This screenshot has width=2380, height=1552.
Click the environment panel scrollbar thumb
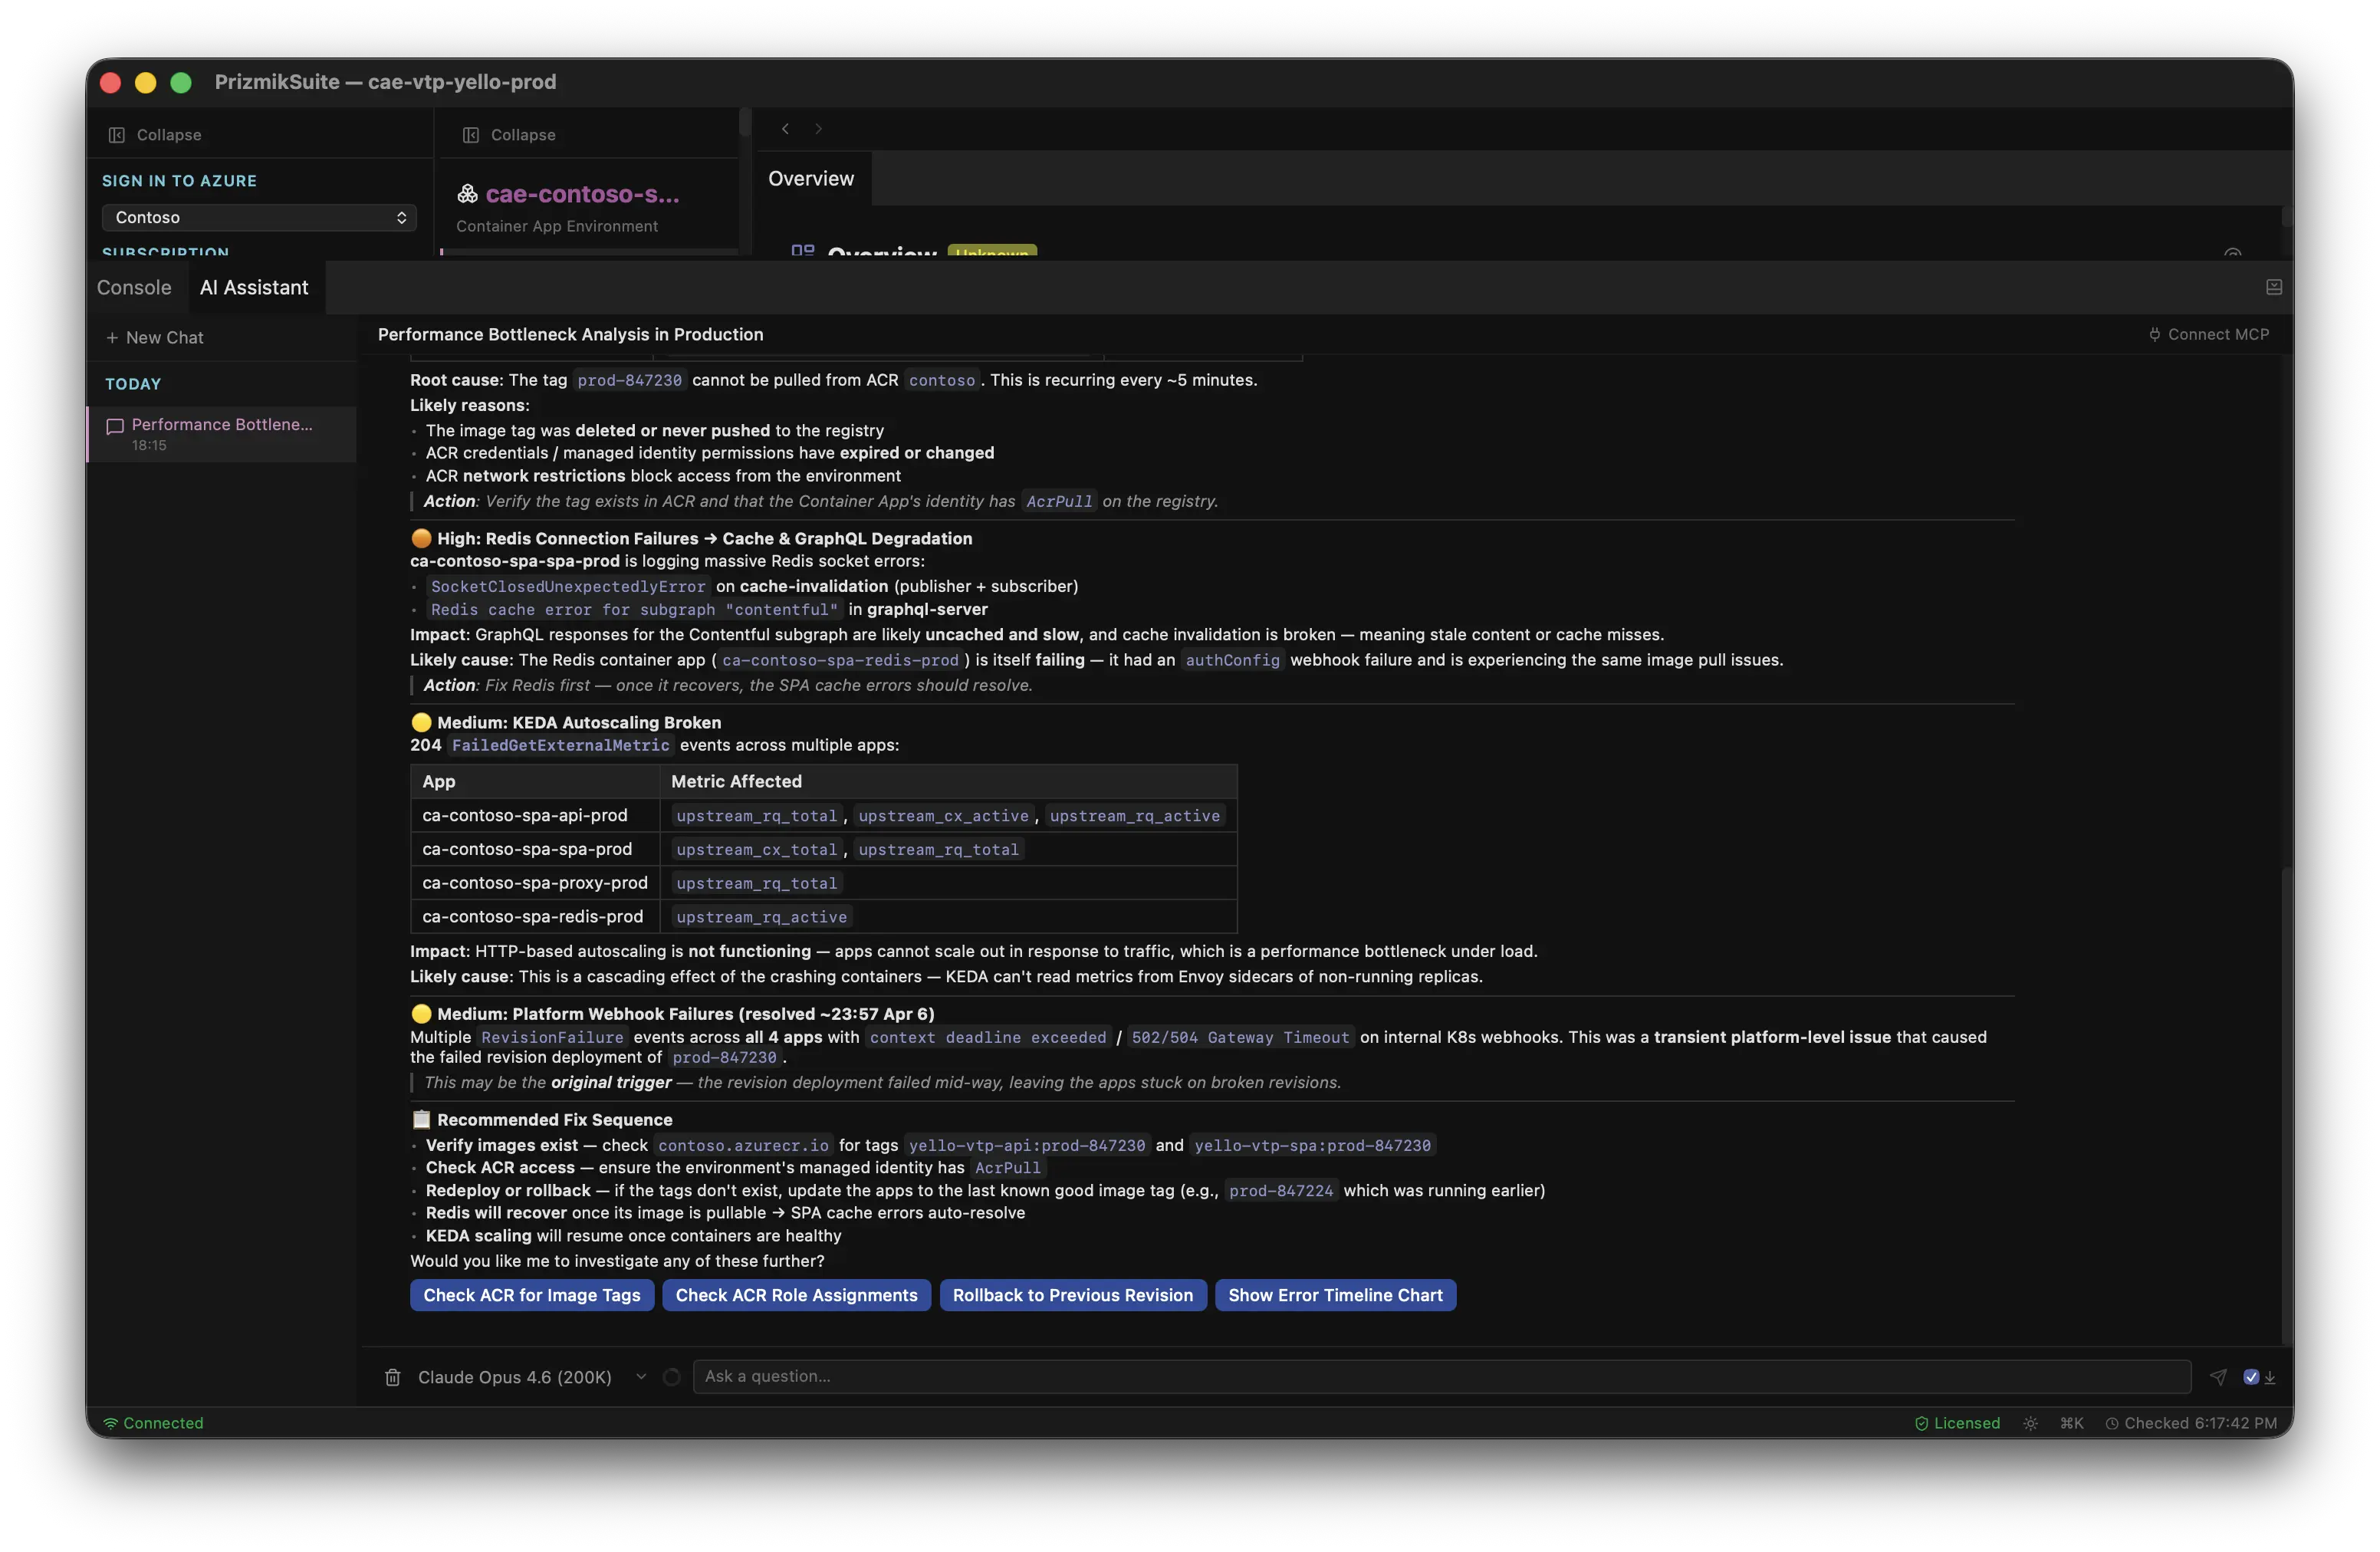coord(744,123)
